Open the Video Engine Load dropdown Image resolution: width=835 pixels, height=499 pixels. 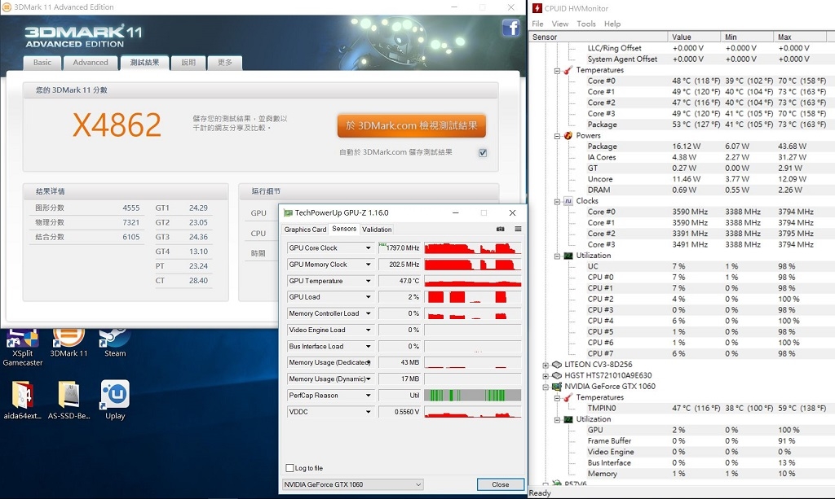(x=368, y=330)
